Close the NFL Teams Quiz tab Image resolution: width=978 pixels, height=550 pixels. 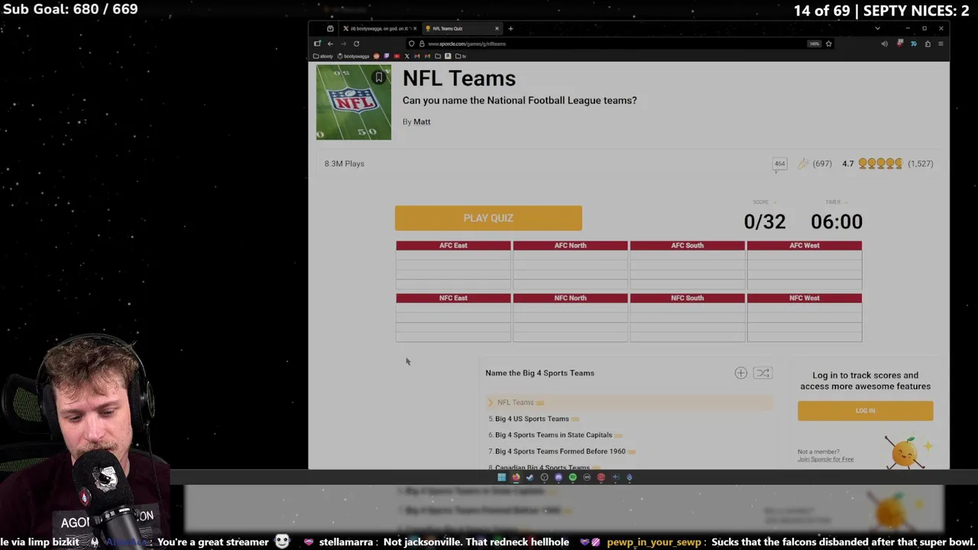coord(497,28)
